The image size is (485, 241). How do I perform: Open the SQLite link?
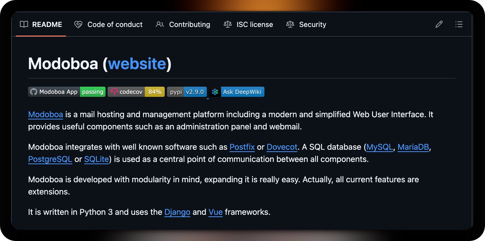coord(97,159)
